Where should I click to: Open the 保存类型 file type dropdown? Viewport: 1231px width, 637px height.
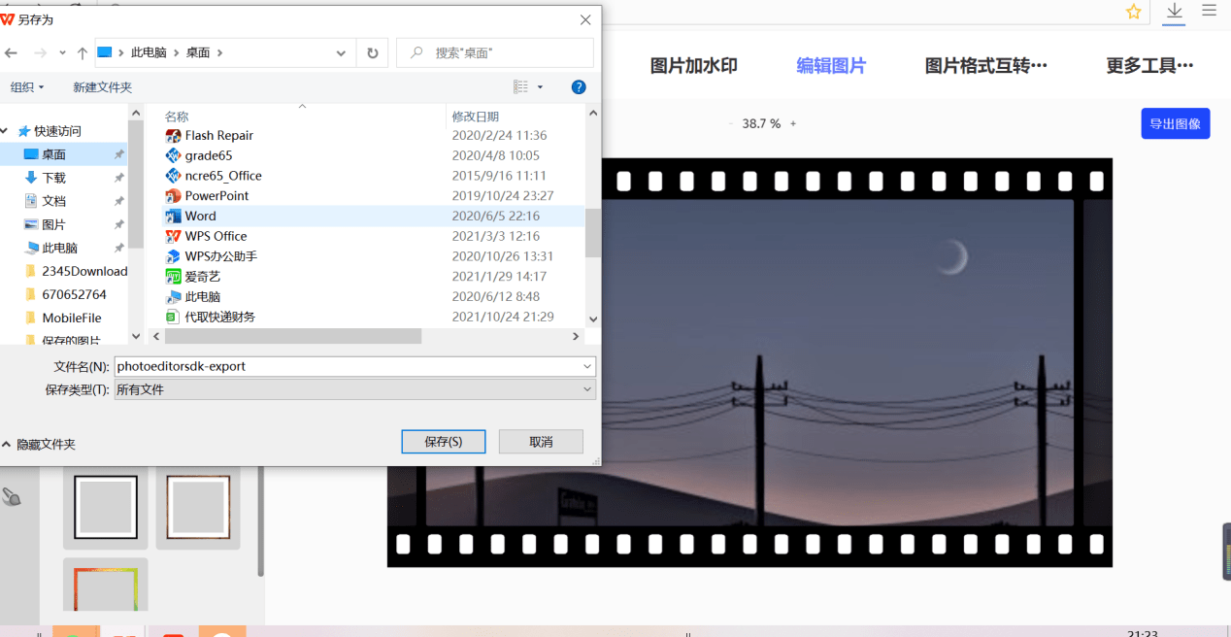coord(354,389)
